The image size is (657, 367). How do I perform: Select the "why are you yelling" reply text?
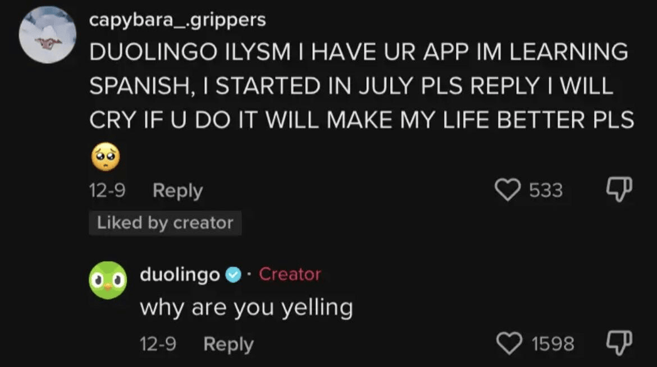pos(246,307)
